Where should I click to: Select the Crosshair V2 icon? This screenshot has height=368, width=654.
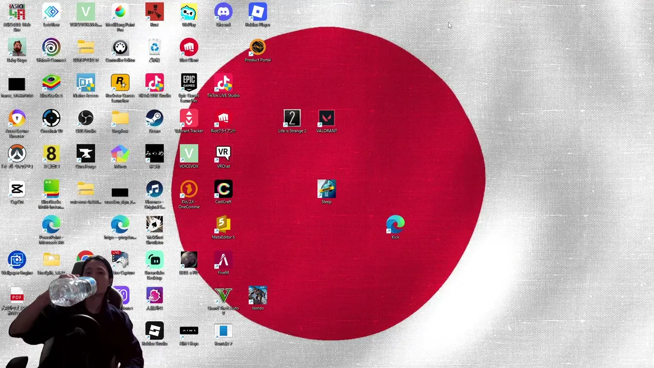[x=51, y=119]
